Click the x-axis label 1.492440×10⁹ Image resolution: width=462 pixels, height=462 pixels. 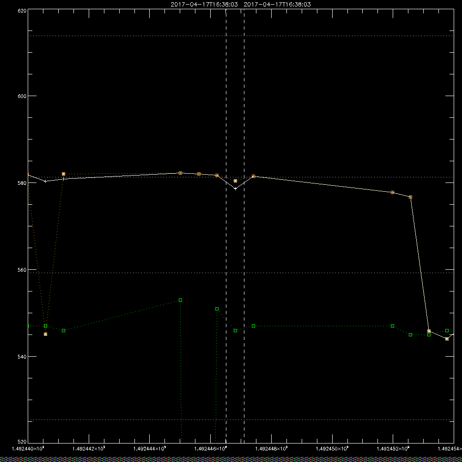coord(28,449)
